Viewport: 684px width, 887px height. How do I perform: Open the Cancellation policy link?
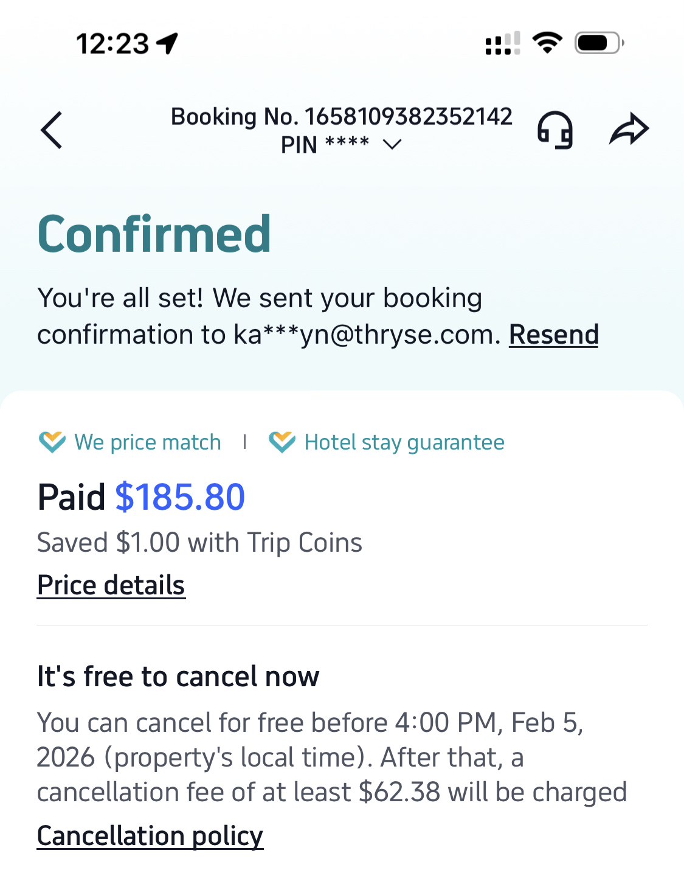pos(150,836)
